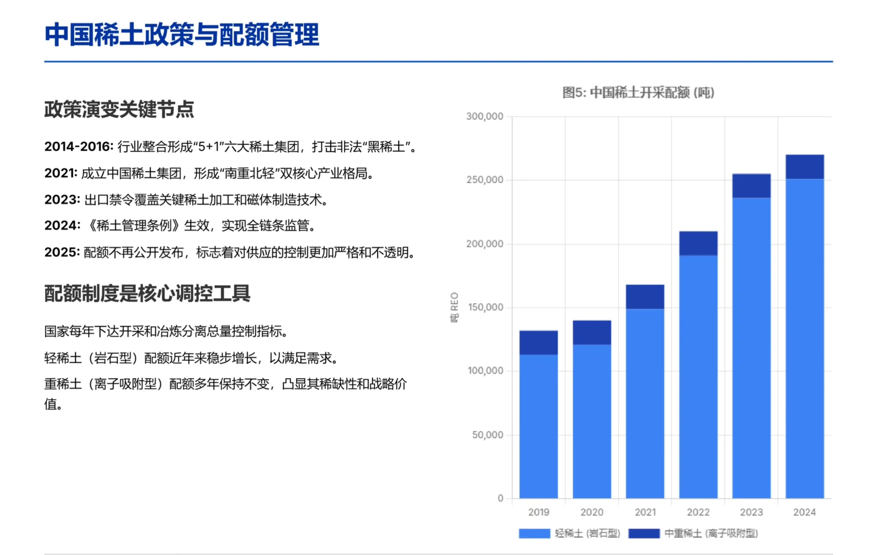Click the chart title 图5: 中国稀土开采配额 (吨)
This screenshot has width=877, height=555.
[x=639, y=94]
